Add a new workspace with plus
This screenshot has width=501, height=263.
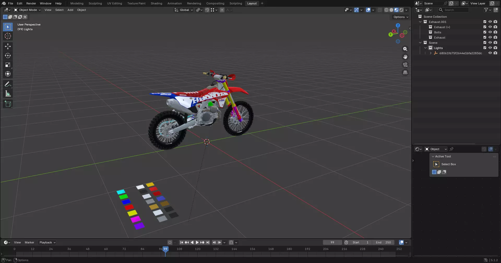click(x=262, y=3)
